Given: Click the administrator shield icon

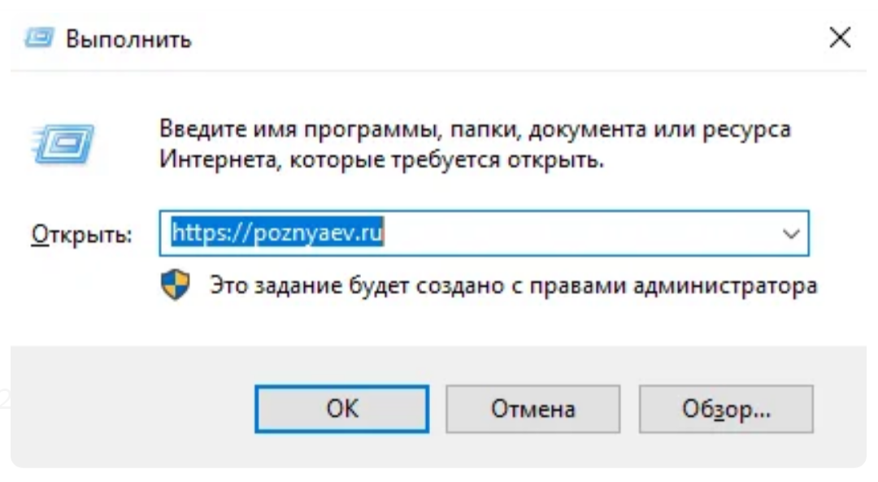Looking at the screenshot, I should (176, 285).
